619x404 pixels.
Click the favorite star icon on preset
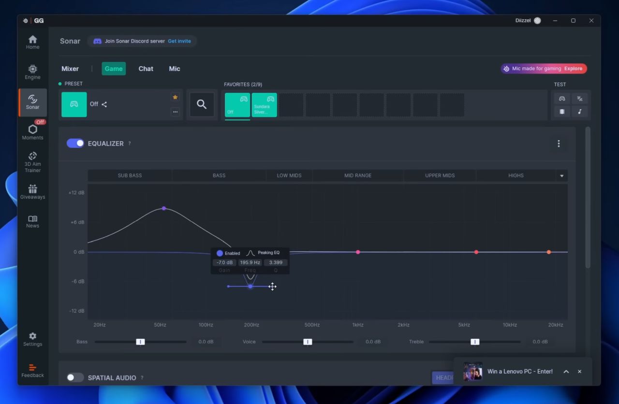click(175, 97)
